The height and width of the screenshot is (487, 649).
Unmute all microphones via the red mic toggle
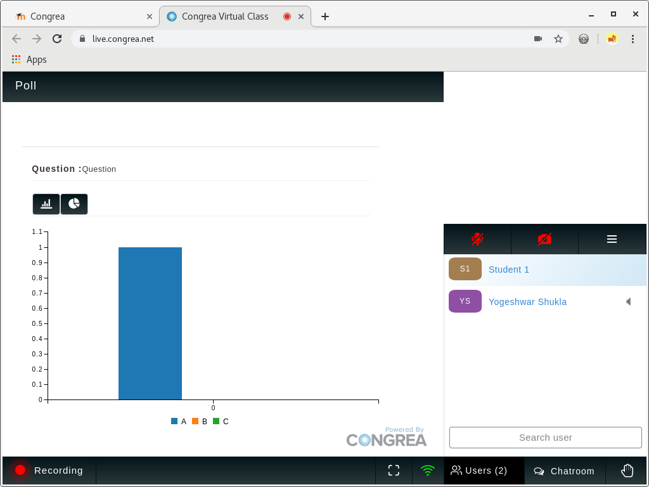pyautogui.click(x=477, y=239)
